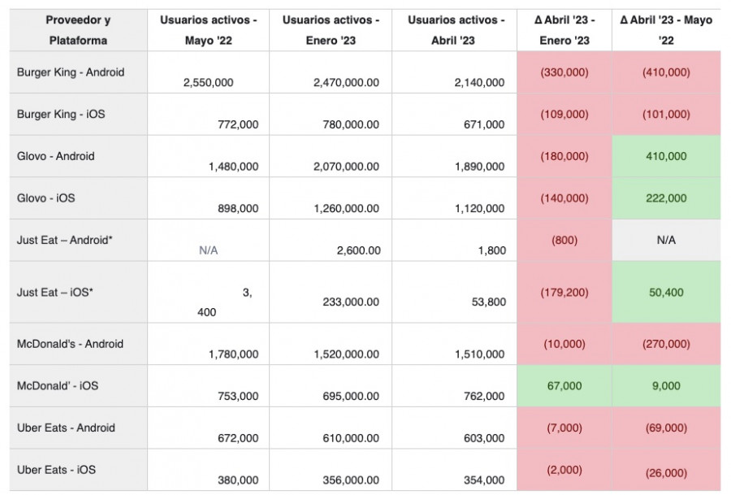
Task: Click the value 2,550,000 for Burger King Android
Action: point(209,83)
